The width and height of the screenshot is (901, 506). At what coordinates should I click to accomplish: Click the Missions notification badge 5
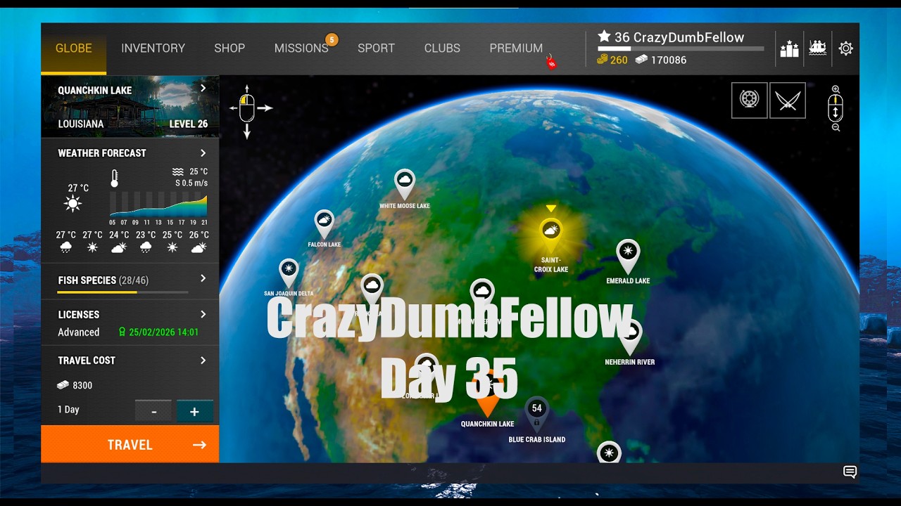coord(332,40)
